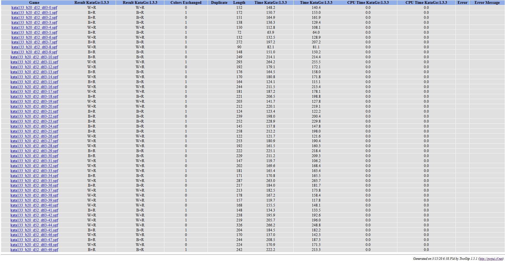Open kata133_b20_d52_d63-6.sgf game link

tap(34, 38)
